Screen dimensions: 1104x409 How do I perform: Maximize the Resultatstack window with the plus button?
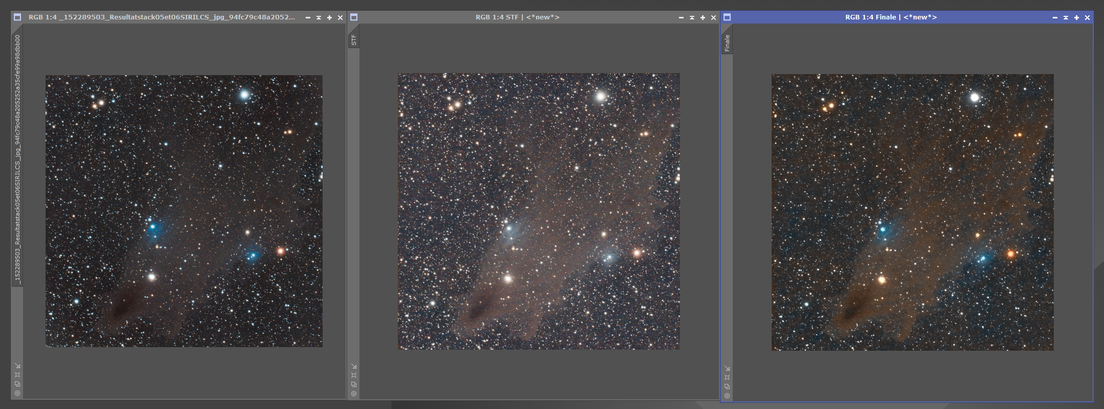click(329, 17)
